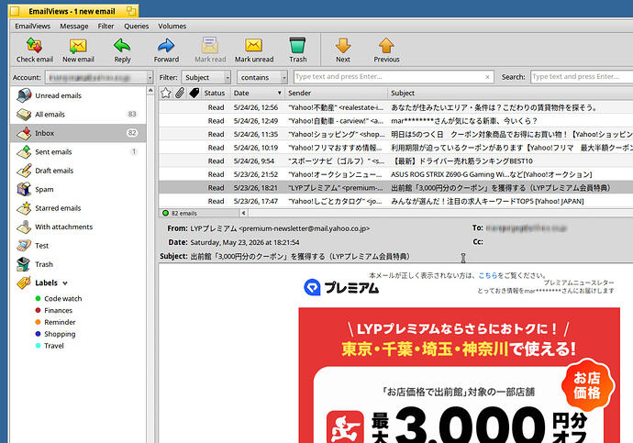Clear the filter text with the x button
633x443 pixels.
tap(487, 77)
